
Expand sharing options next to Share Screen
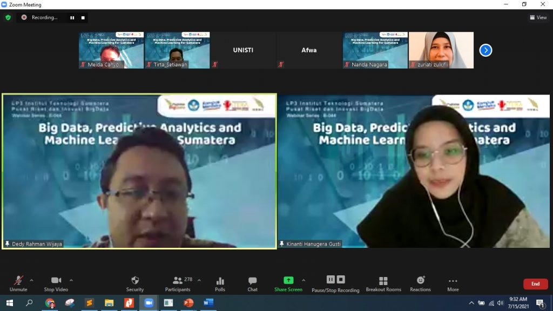click(304, 280)
